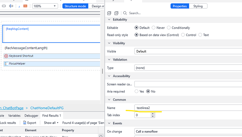
Task: Select the RecMessageContentLength text widget
Action: (x=26, y=48)
